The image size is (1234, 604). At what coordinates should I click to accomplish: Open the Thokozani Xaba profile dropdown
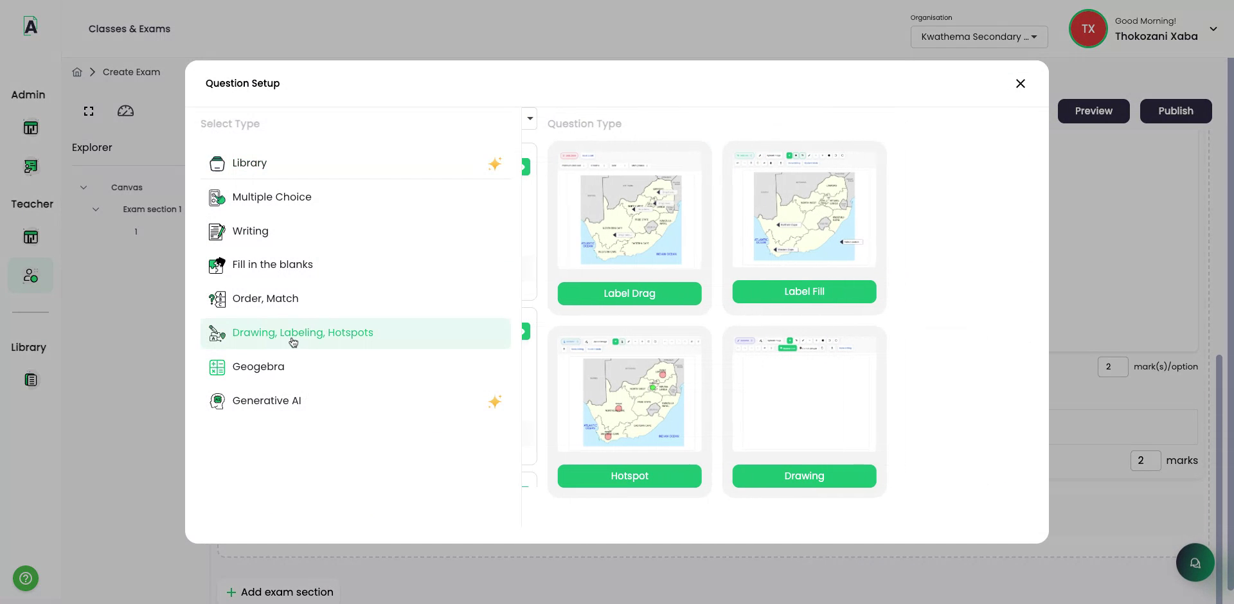tap(1213, 28)
